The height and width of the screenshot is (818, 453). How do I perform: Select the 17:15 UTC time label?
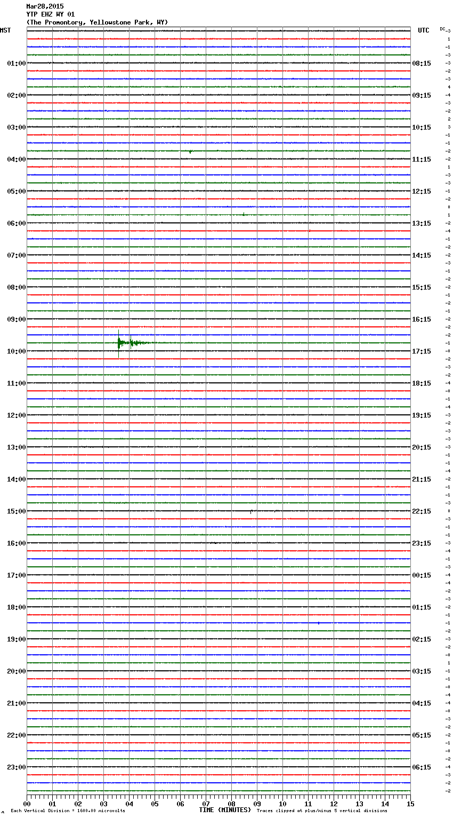coord(422,351)
